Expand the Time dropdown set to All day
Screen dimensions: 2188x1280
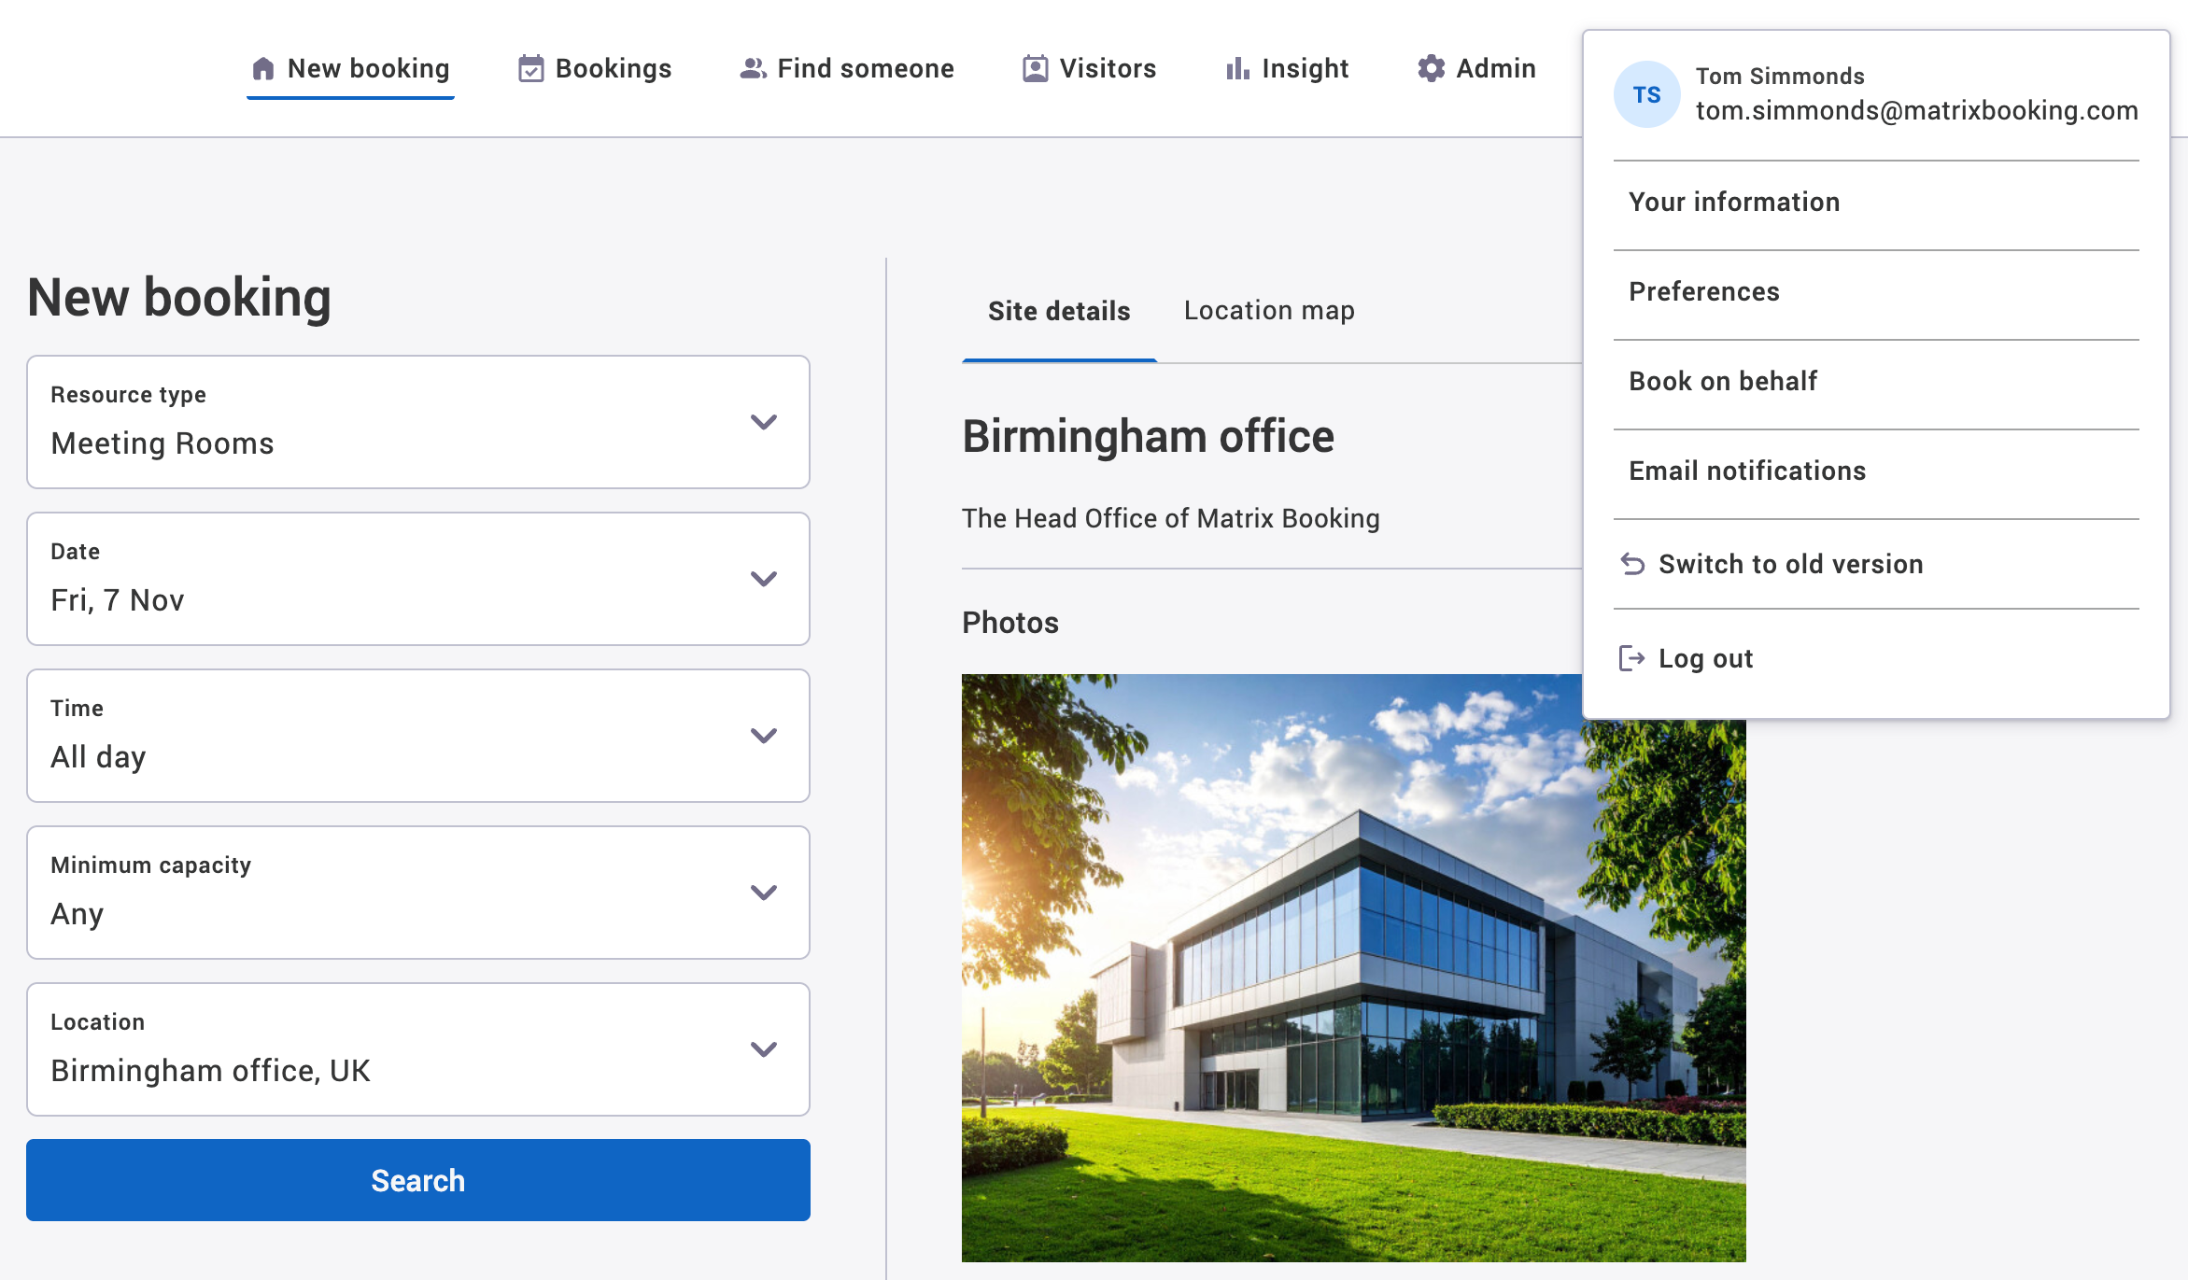417,736
